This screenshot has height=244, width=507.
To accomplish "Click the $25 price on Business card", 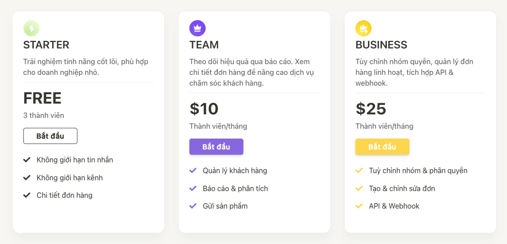I will 371,109.
